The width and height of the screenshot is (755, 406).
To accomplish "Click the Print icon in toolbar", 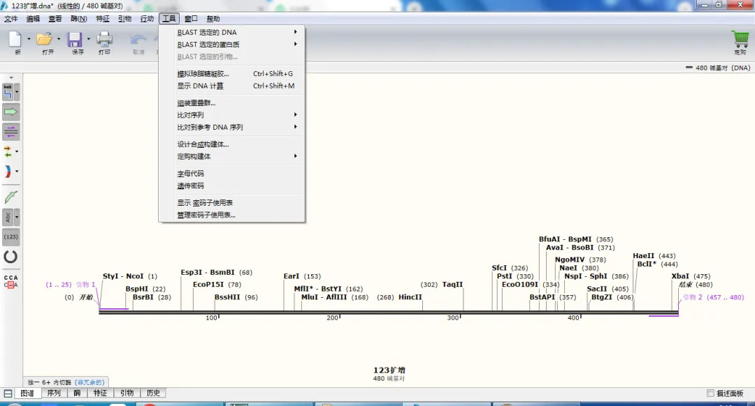I will pos(104,40).
